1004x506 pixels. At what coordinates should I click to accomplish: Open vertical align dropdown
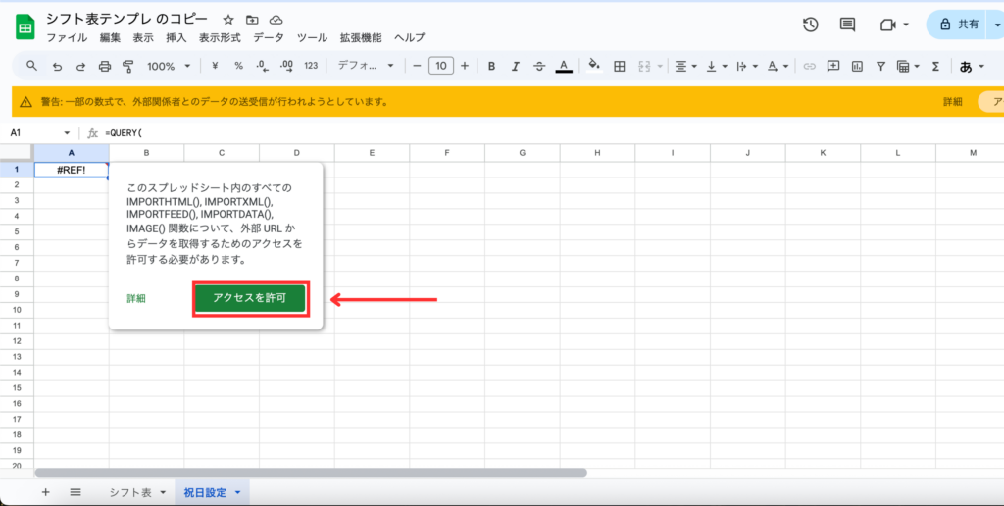(717, 66)
